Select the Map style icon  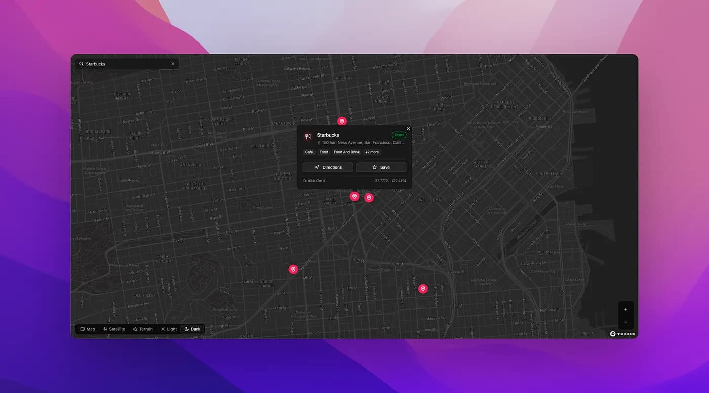tap(83, 329)
